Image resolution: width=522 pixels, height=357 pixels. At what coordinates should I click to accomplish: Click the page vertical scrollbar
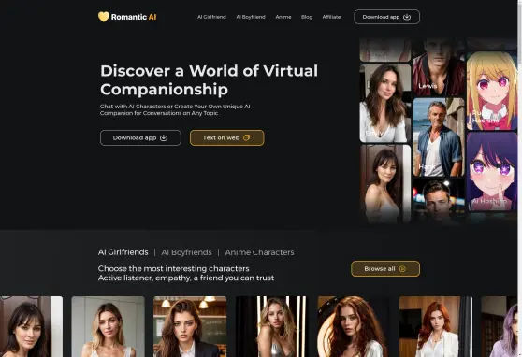[x=520, y=178]
